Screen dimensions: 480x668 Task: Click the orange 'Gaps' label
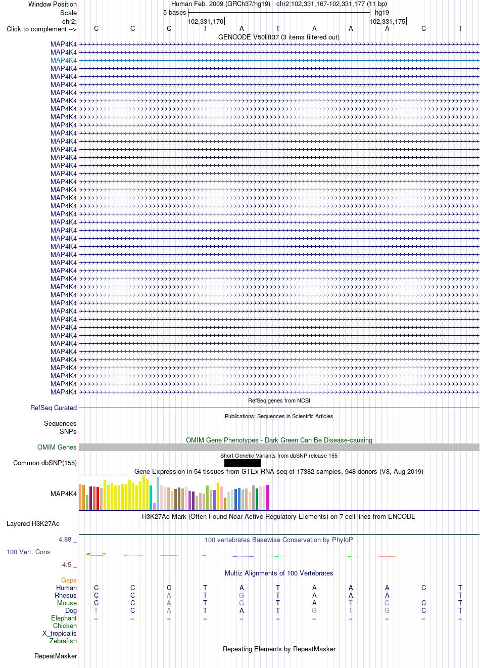point(69,580)
